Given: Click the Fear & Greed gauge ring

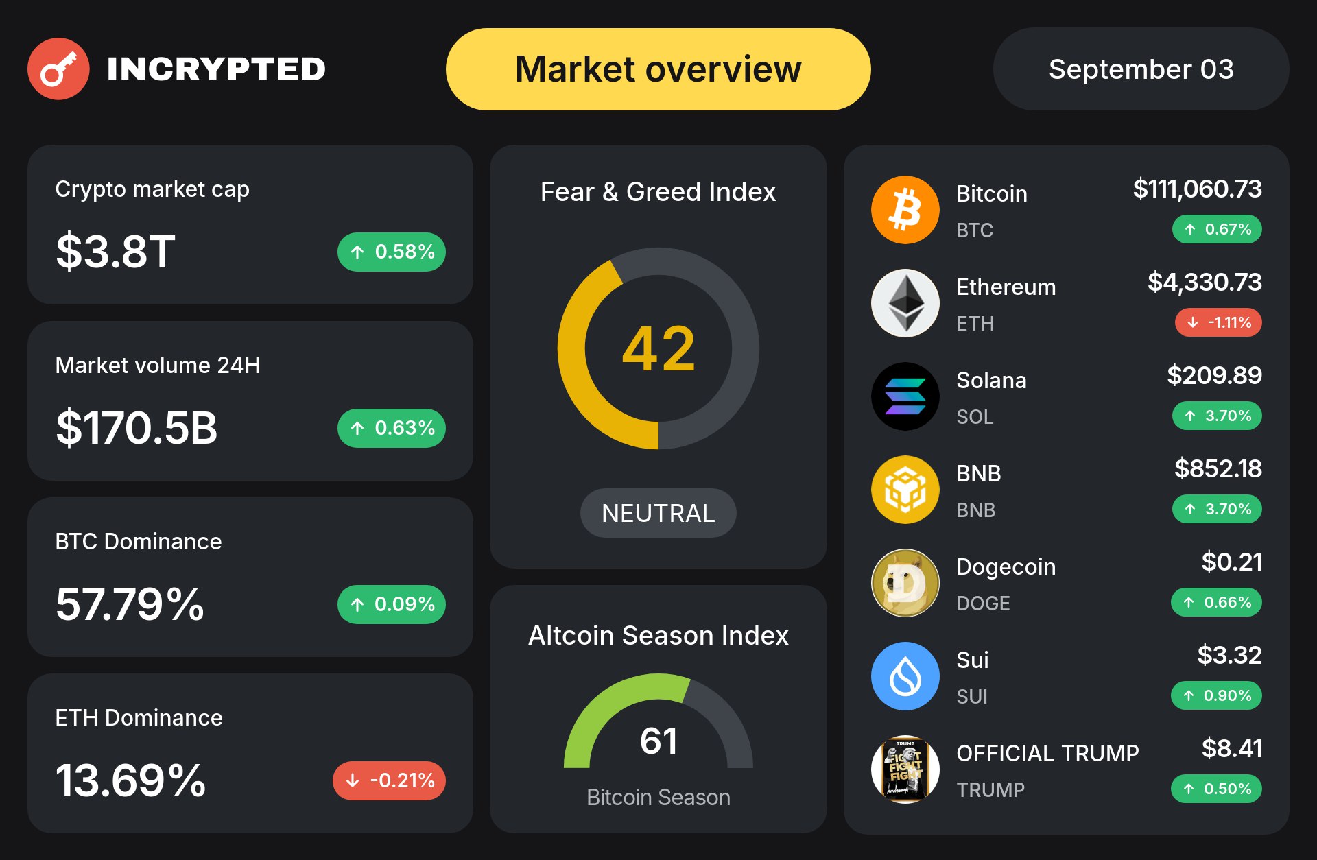Looking at the screenshot, I should pyautogui.click(x=658, y=348).
